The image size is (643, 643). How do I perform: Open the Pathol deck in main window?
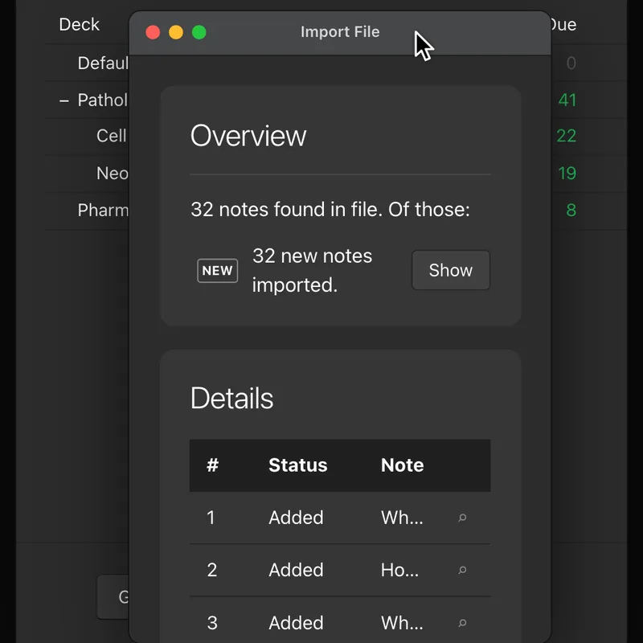[103, 100]
